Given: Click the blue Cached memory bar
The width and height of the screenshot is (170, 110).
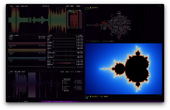Looking at the screenshot, I should (x=27, y=58).
